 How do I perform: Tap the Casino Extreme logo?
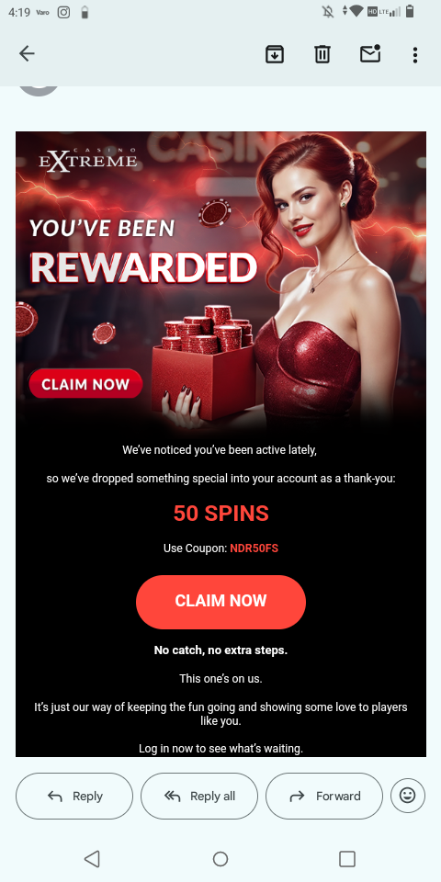click(x=88, y=160)
